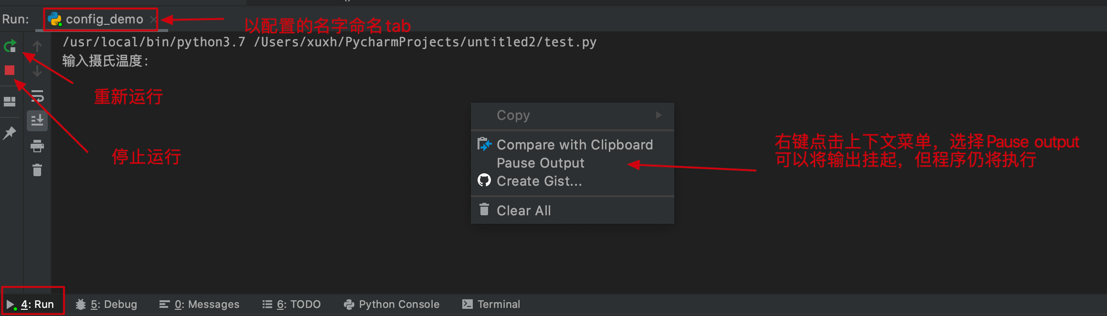Image resolution: width=1107 pixels, height=316 pixels.
Task: Toggle Soft-Wrap for console output
Action: tap(37, 96)
